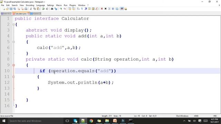221x124 pixels.
Task: Open the File menu
Action: coord(2,5)
